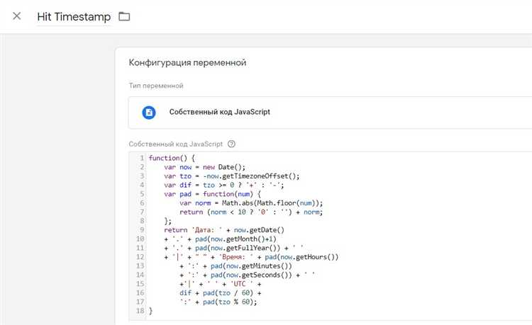The width and height of the screenshot is (532, 325).
Task: Click line with getTimezoneOffset()
Action: point(232,176)
